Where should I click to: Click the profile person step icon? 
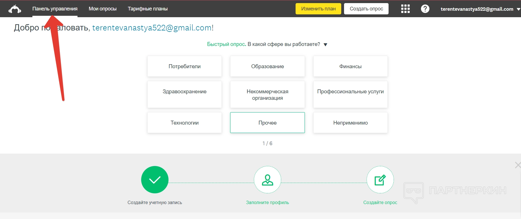[x=267, y=180]
